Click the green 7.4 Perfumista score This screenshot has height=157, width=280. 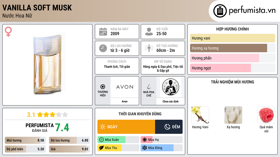(62, 128)
